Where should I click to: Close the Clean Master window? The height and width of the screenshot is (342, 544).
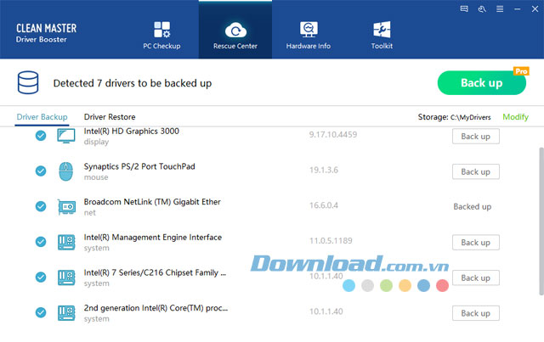tap(535, 9)
